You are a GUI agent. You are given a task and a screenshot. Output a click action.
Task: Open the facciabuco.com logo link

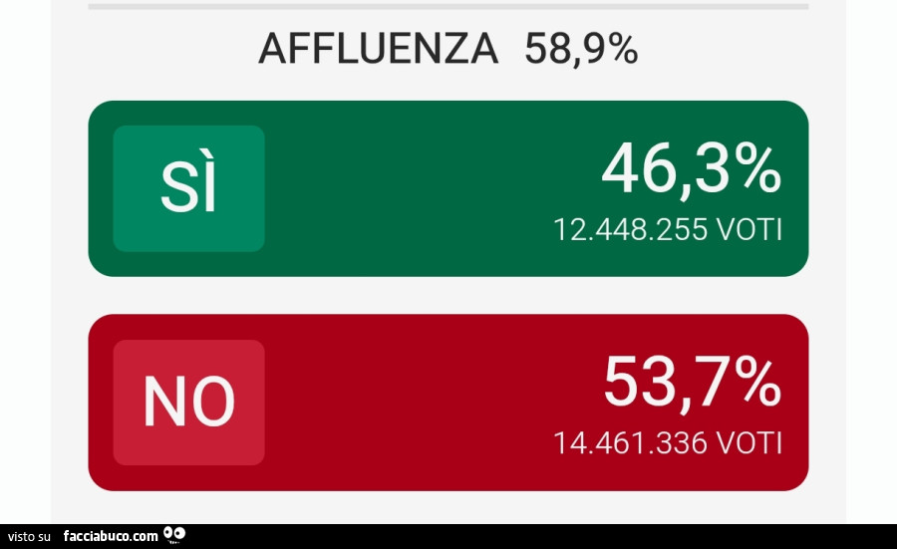pos(110,536)
